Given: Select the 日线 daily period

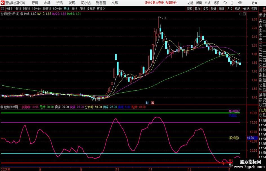Looking at the screenshot, I should click(x=66, y=9).
